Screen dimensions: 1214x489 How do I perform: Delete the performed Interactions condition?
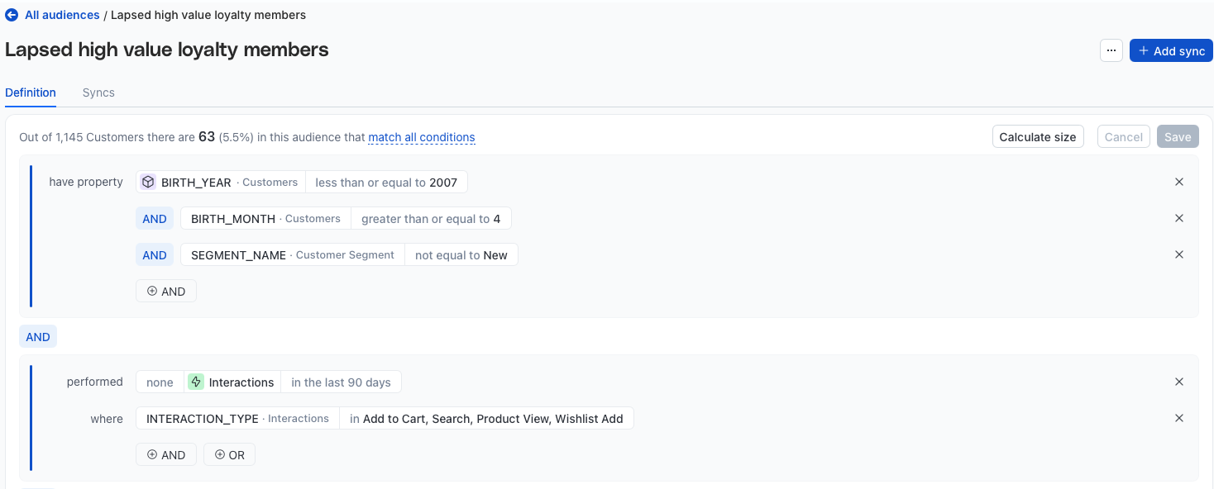tap(1179, 382)
